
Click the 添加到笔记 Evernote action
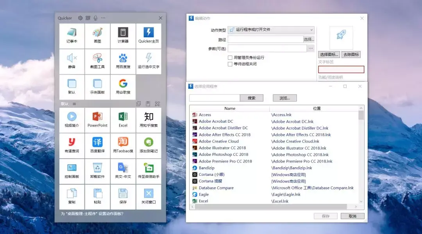point(148,146)
